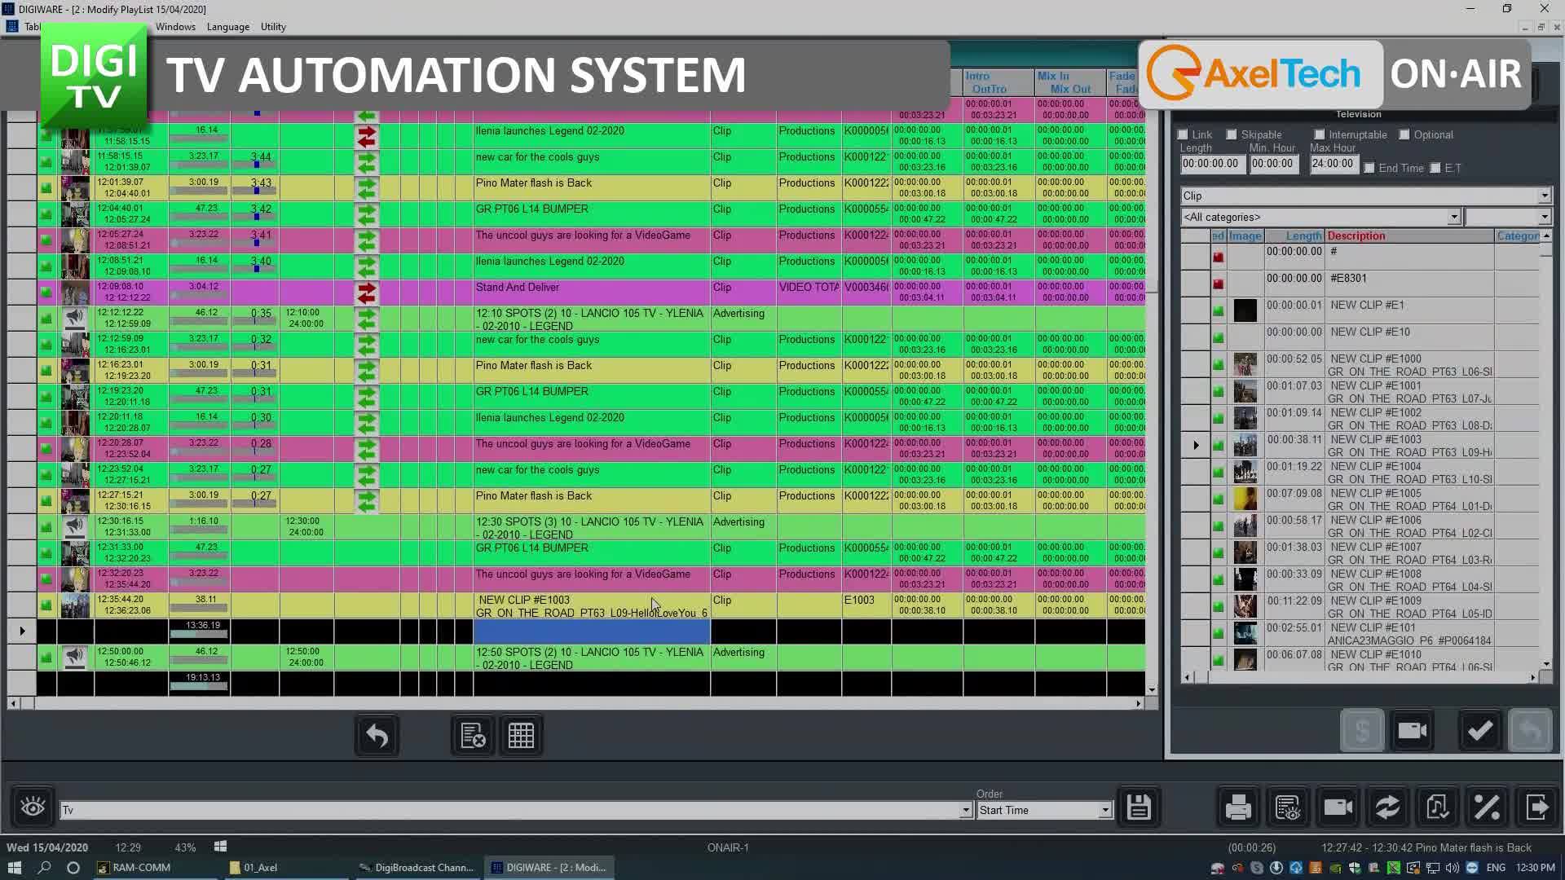This screenshot has height=880, width=1565.
Task: Click the video camera icon in bottom toolbar
Action: (x=1338, y=807)
